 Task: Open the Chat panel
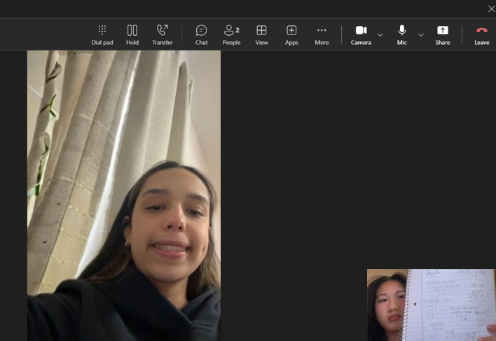(201, 34)
